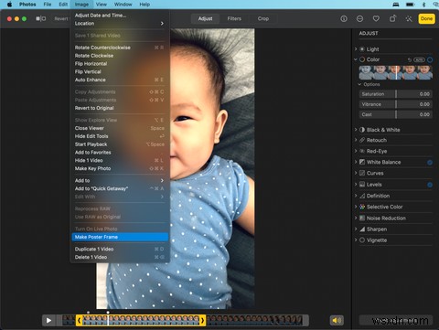Screen dimensions: 439x330
Task: Choose Adjust Date and Time menu item
Action: click(120, 16)
